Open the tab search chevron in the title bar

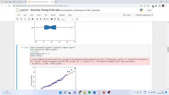151,2
